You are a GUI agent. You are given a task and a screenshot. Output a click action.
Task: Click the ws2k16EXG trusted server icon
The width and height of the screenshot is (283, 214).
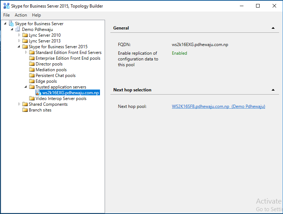click(38, 93)
